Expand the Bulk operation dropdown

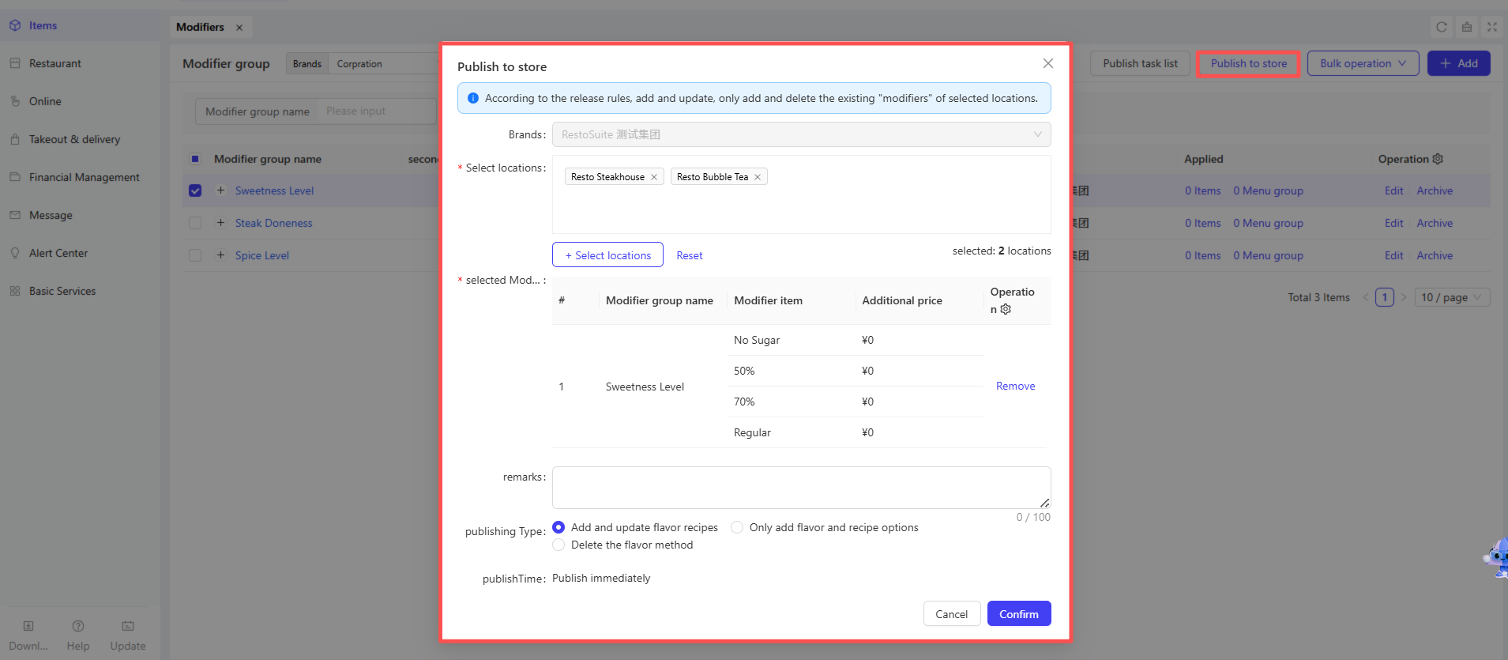click(x=1363, y=63)
